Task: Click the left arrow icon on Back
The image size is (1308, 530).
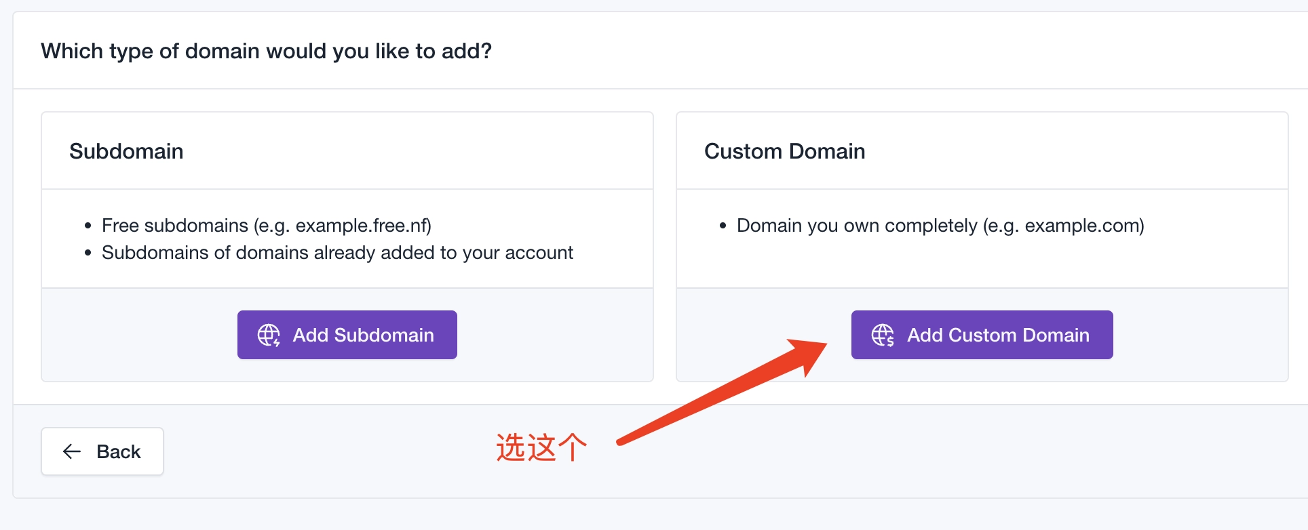Action: pos(72,451)
